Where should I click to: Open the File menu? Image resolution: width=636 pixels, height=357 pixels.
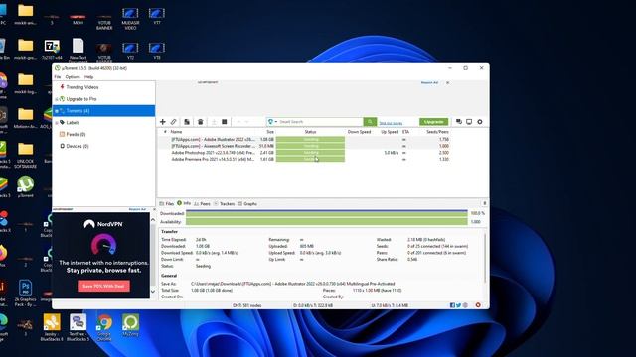[x=58, y=77]
